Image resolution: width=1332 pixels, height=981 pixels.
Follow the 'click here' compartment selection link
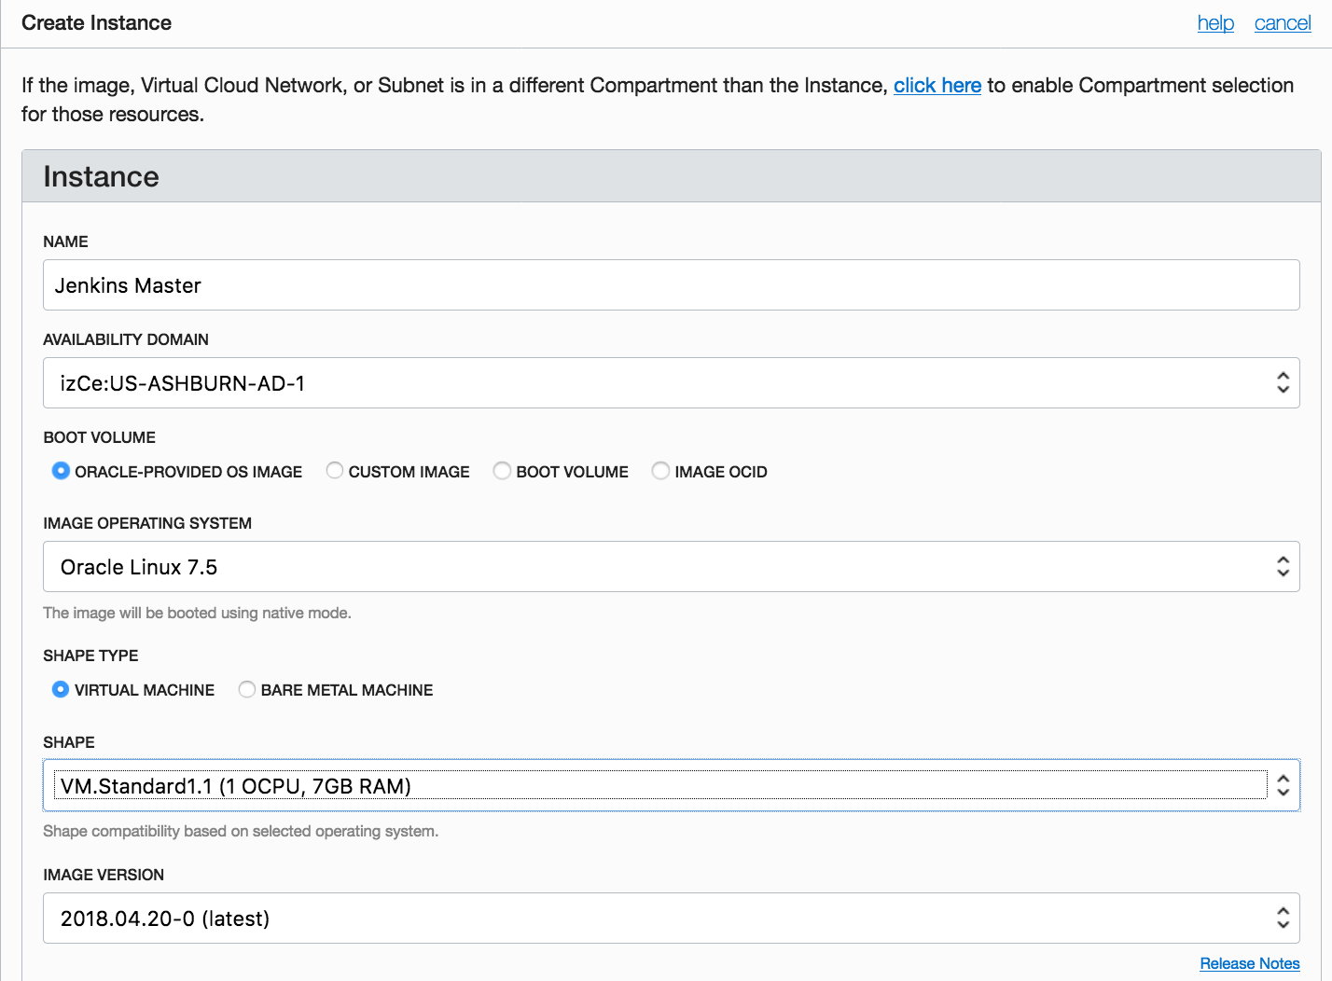937,86
